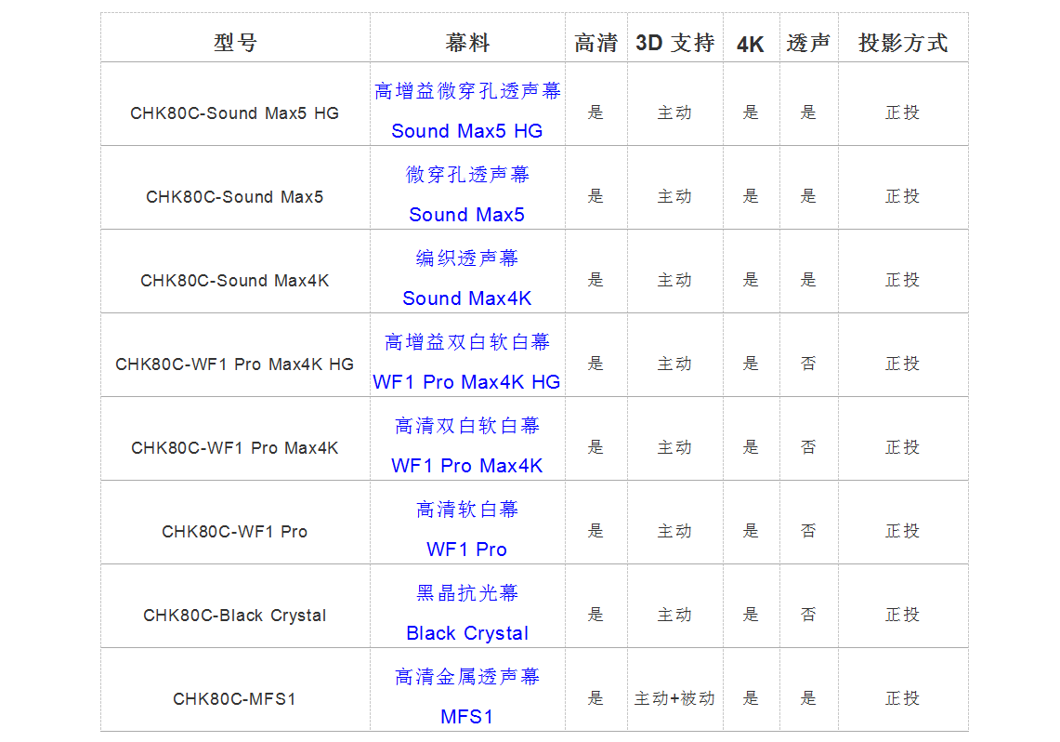Click the 幕料 column header

click(467, 43)
